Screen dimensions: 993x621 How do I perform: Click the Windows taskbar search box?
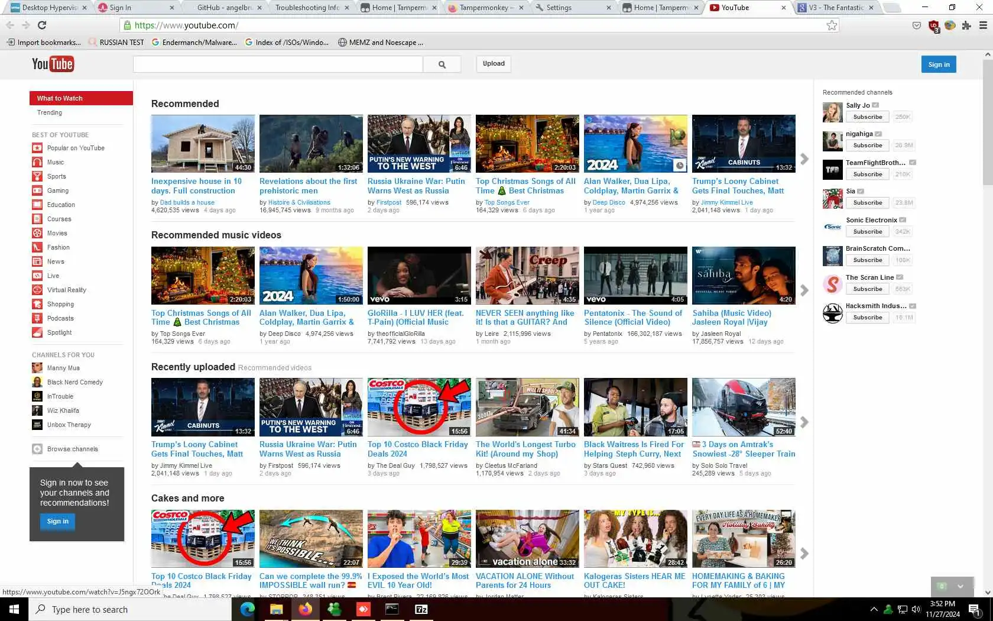point(130,609)
